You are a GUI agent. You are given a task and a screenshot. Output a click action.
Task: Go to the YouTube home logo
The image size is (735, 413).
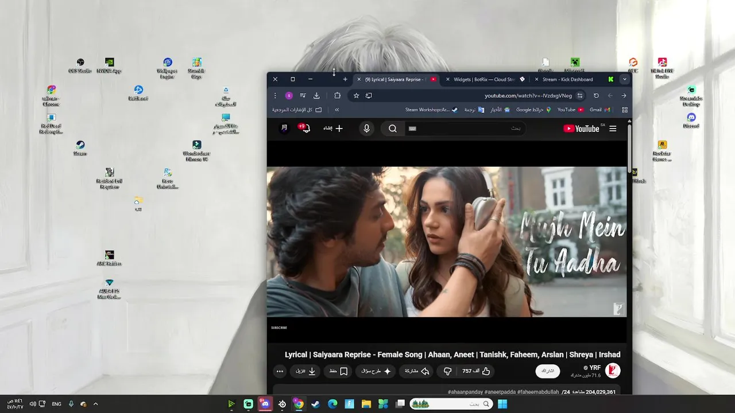581,128
